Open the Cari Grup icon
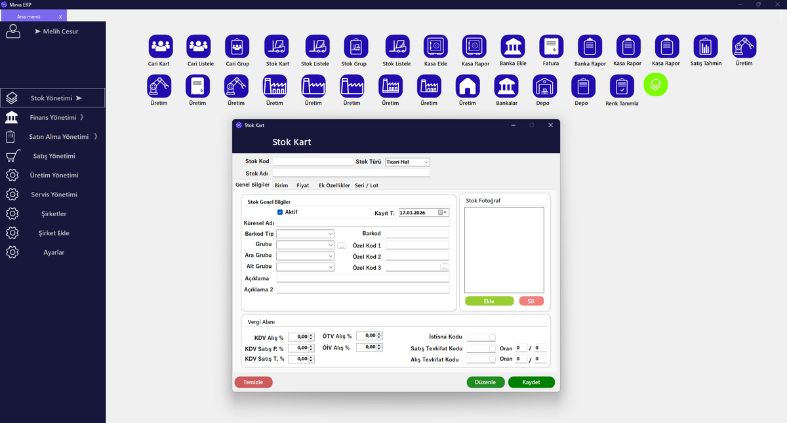The image size is (787, 423). (237, 46)
